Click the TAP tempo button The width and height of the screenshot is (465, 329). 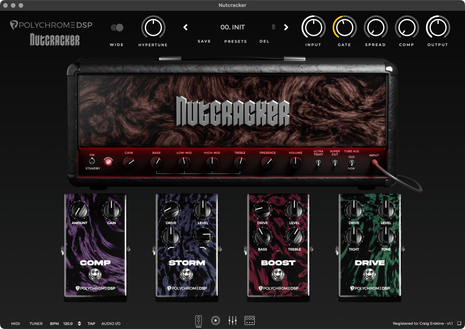[91, 324]
